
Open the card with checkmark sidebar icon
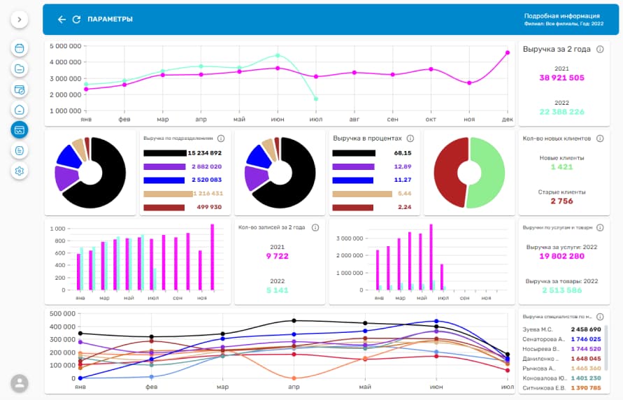(x=20, y=90)
